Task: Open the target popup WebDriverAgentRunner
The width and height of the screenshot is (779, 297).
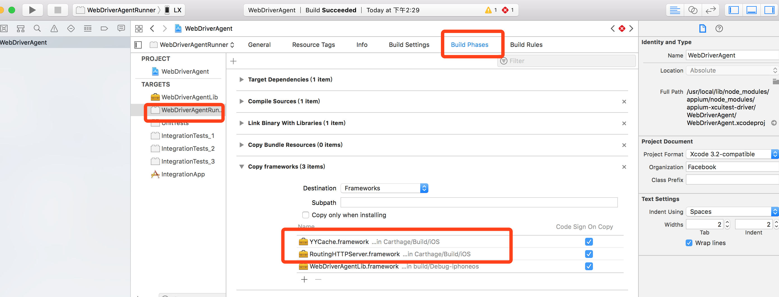Action: tap(192, 45)
